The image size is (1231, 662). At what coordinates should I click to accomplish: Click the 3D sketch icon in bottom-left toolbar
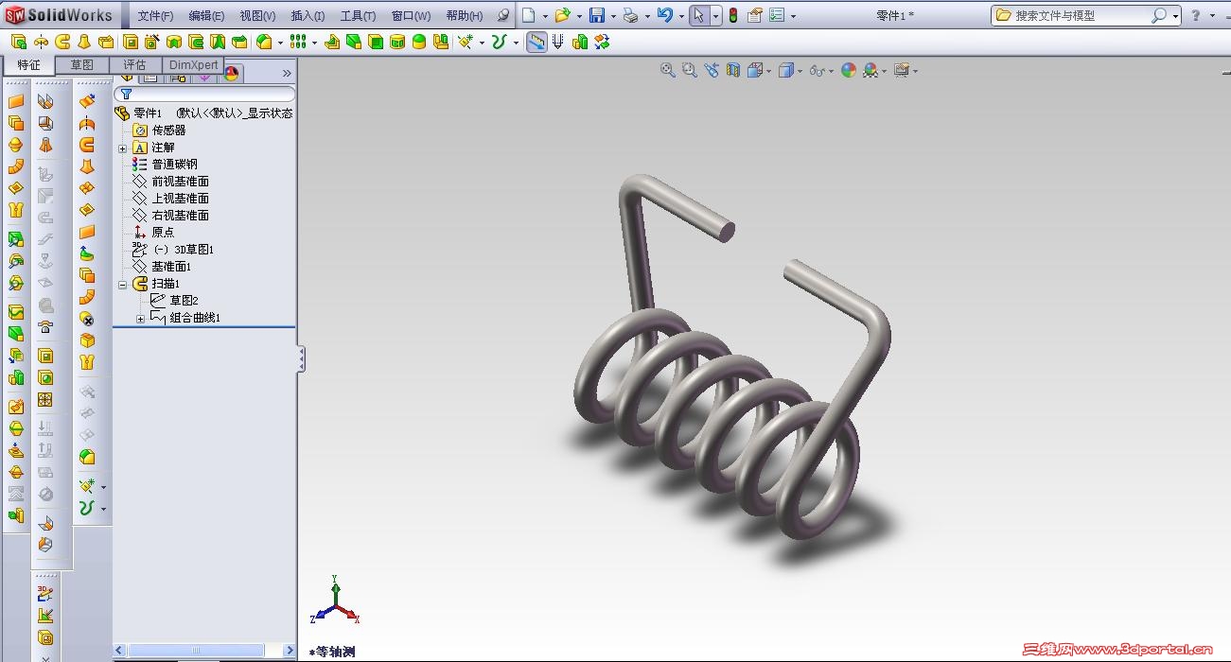click(x=44, y=593)
